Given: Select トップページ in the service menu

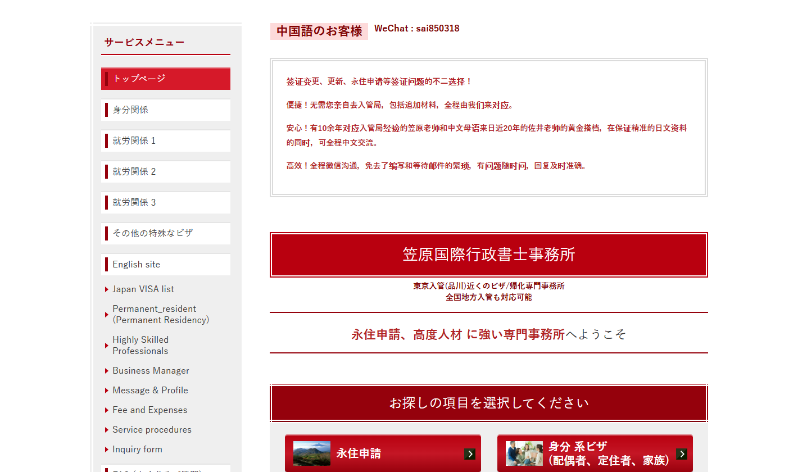Looking at the screenshot, I should 165,79.
